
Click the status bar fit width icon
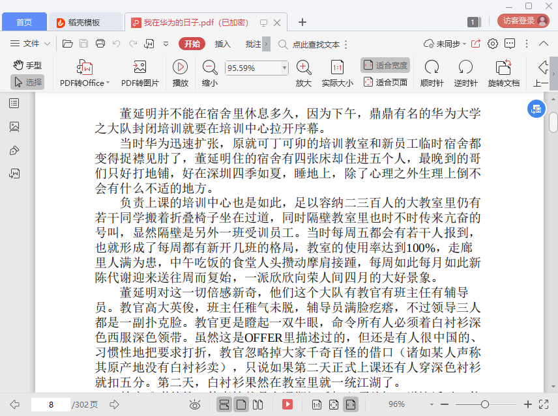point(351,405)
